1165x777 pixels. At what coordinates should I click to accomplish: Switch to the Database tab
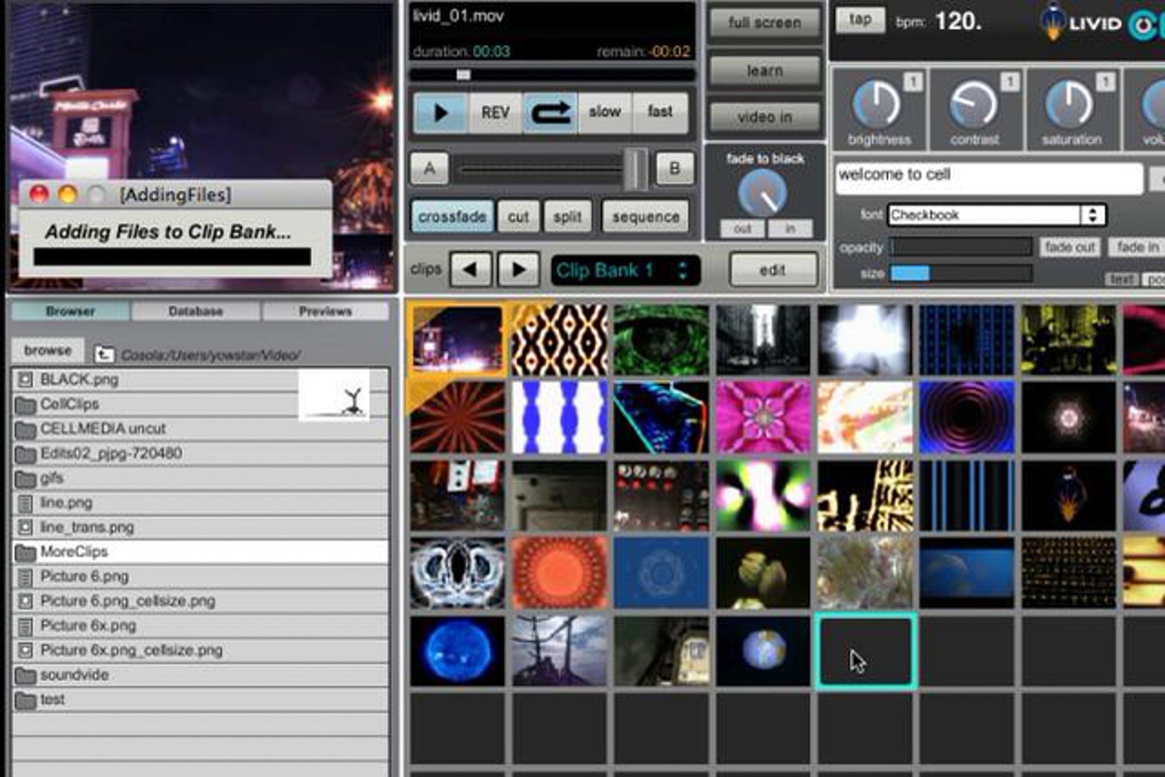pos(196,311)
